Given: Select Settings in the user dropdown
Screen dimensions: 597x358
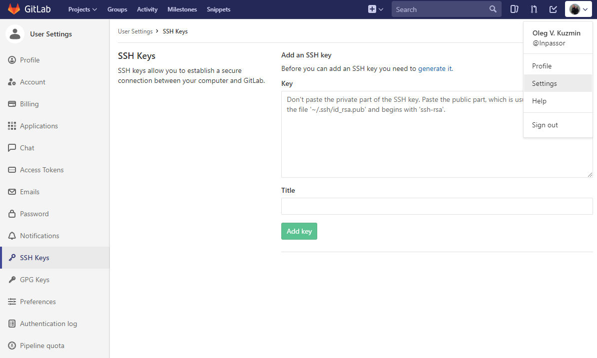Looking at the screenshot, I should (558, 83).
